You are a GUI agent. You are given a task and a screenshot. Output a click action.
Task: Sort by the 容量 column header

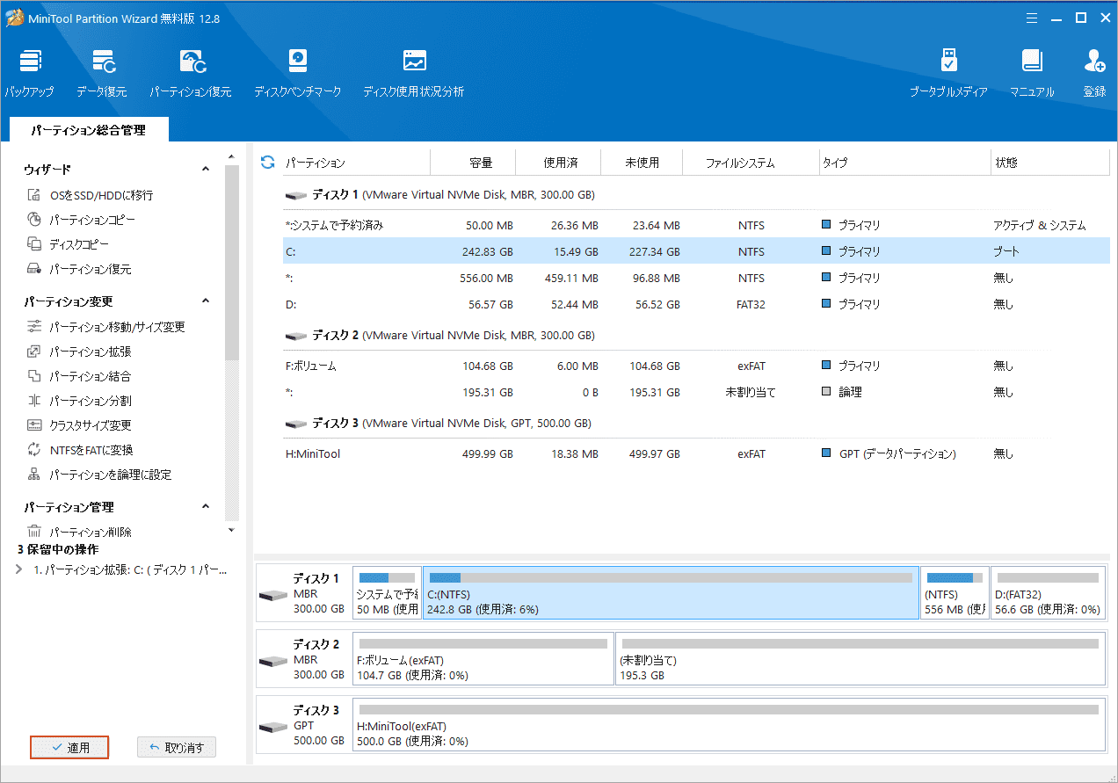coord(473,163)
